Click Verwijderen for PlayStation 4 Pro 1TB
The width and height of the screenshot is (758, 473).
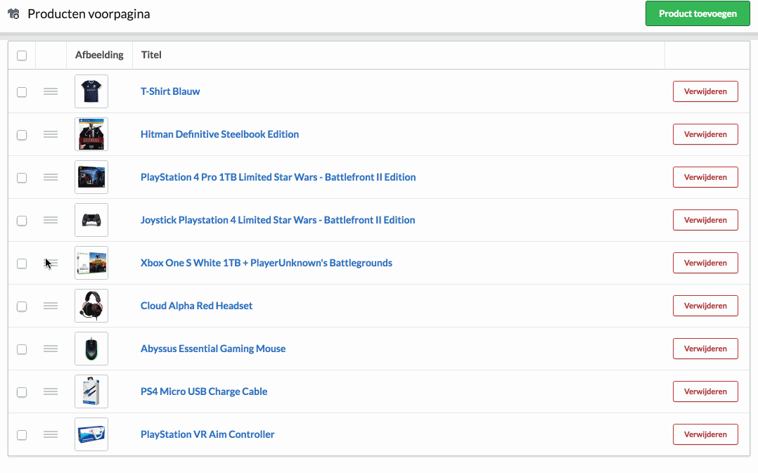click(705, 177)
